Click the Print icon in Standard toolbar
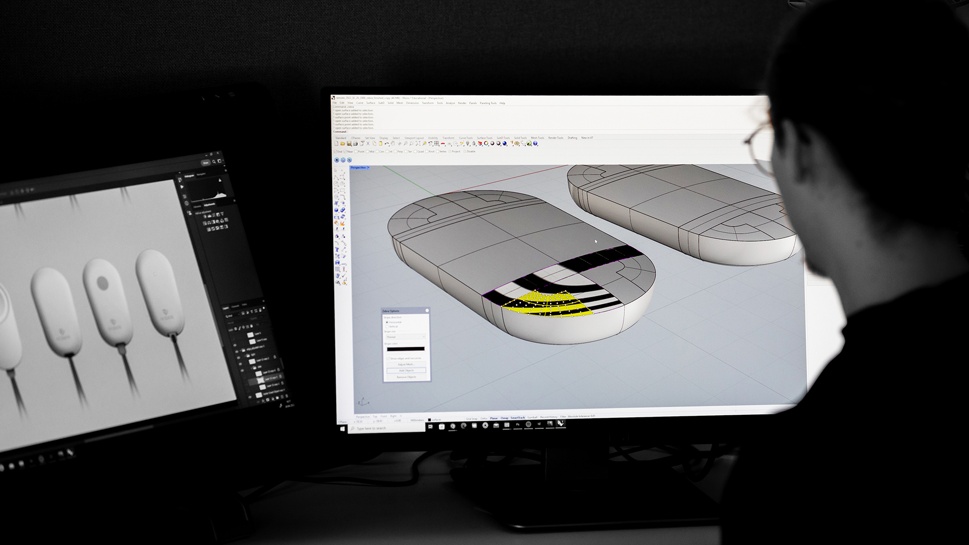Image resolution: width=969 pixels, height=545 pixels. click(355, 143)
